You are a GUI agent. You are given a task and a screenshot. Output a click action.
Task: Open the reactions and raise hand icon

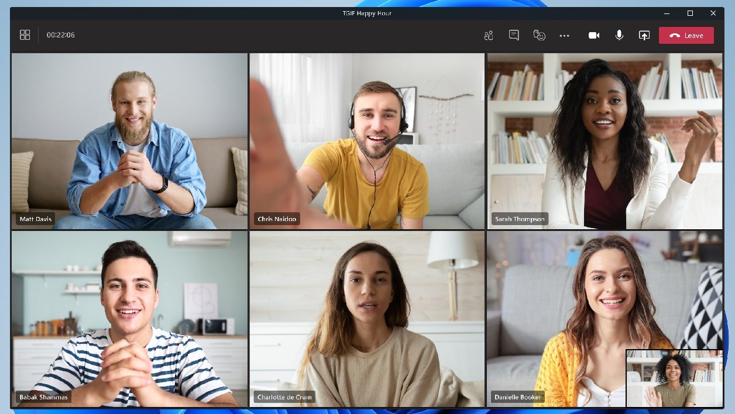(539, 35)
